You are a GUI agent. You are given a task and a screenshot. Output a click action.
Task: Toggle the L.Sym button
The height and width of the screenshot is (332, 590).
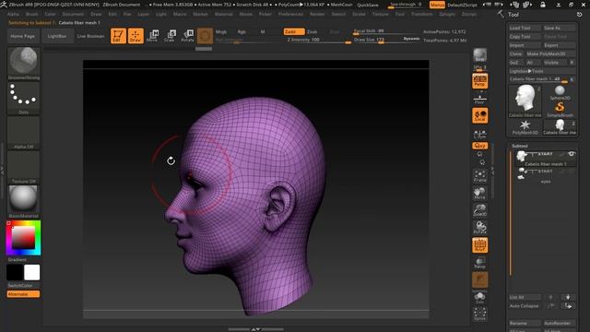coord(479,134)
